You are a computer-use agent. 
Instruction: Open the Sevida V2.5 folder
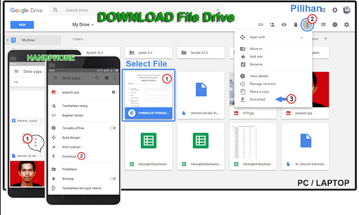(201, 53)
